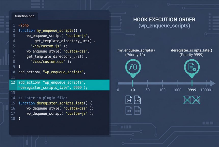
Task: Click "deregister_scripts_late" string in highlighted line
Action: (44, 87)
